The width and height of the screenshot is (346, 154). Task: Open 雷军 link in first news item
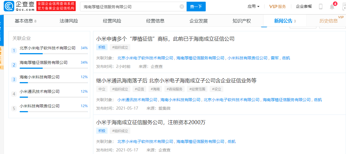(x=275, y=58)
